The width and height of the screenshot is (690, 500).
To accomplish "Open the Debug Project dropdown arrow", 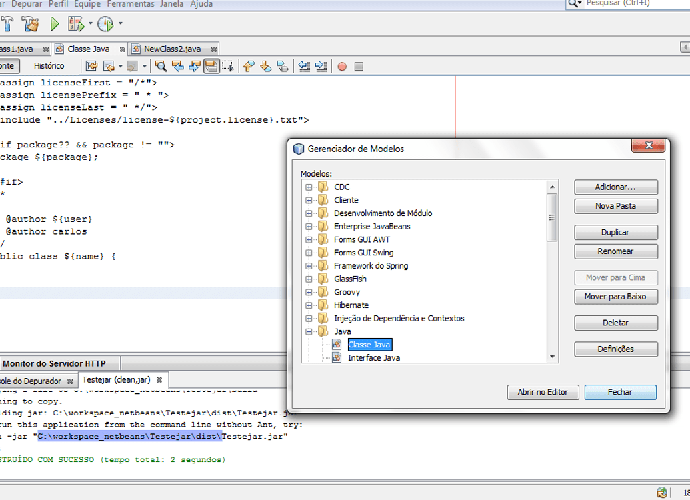I will tap(90, 23).
